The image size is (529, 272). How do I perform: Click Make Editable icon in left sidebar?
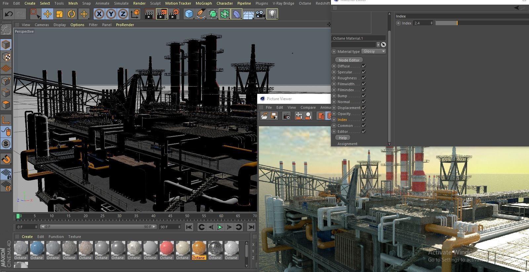coord(6,30)
